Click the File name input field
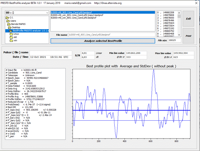This screenshot has width=200, height=151. click(x=112, y=35)
